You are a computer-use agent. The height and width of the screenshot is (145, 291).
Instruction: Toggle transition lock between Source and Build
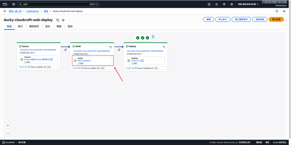tap(65, 50)
